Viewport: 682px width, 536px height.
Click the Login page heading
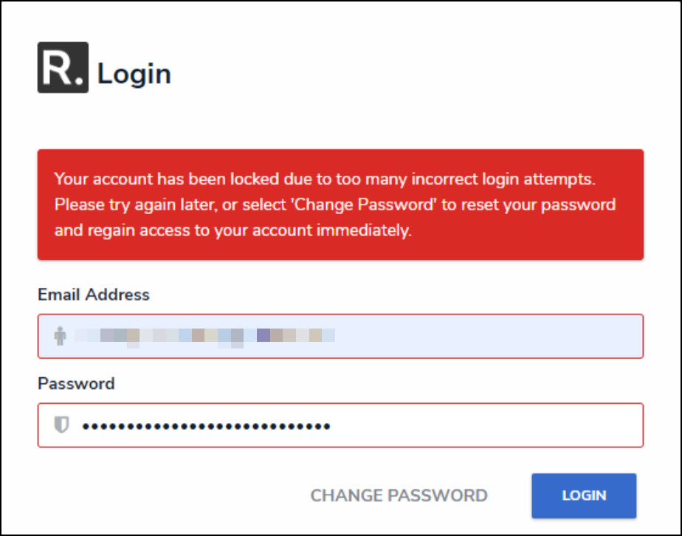click(x=134, y=74)
